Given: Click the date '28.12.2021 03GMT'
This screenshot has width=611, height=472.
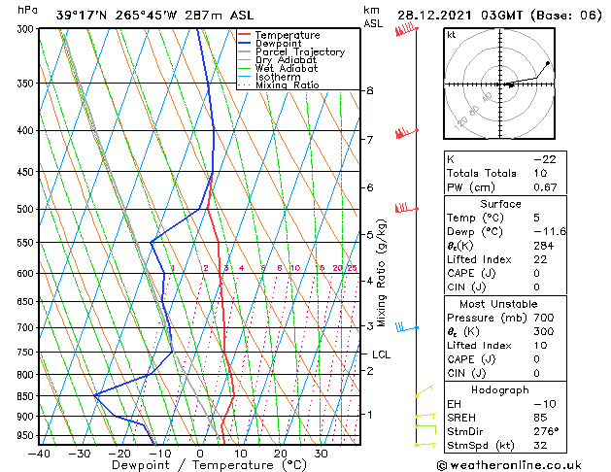Looking at the screenshot, I should coord(459,16).
